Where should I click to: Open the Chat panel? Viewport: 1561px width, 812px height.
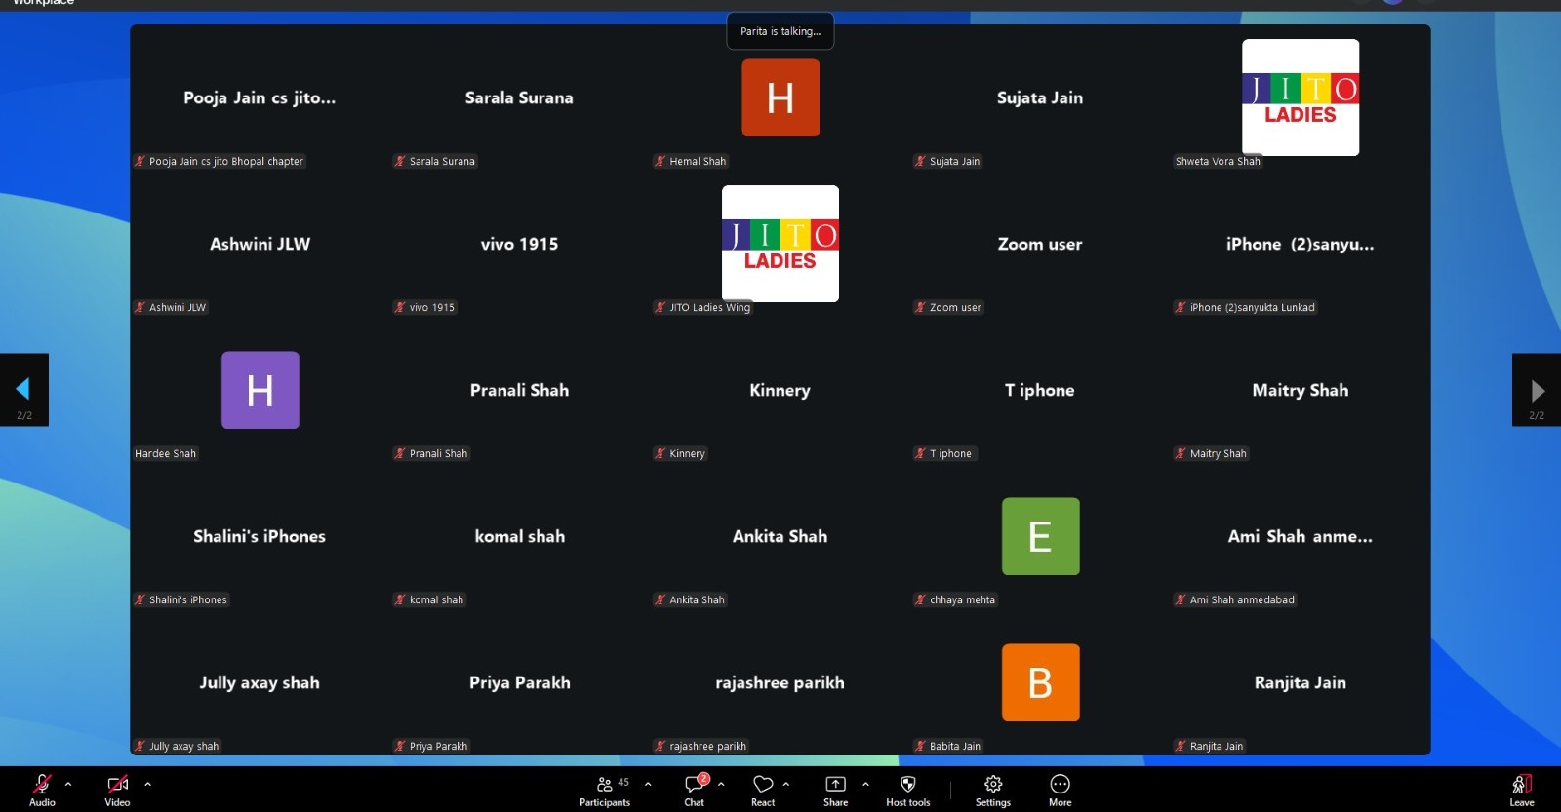coord(695,785)
